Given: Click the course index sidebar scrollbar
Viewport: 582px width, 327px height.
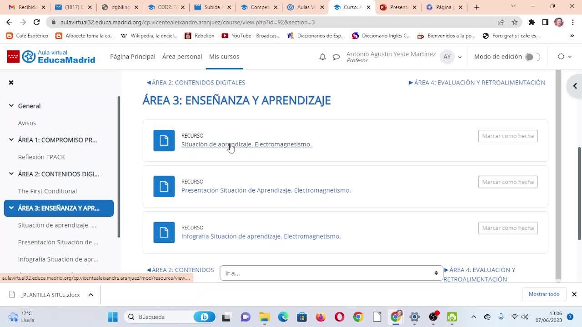Looking at the screenshot, I should (x=119, y=167).
